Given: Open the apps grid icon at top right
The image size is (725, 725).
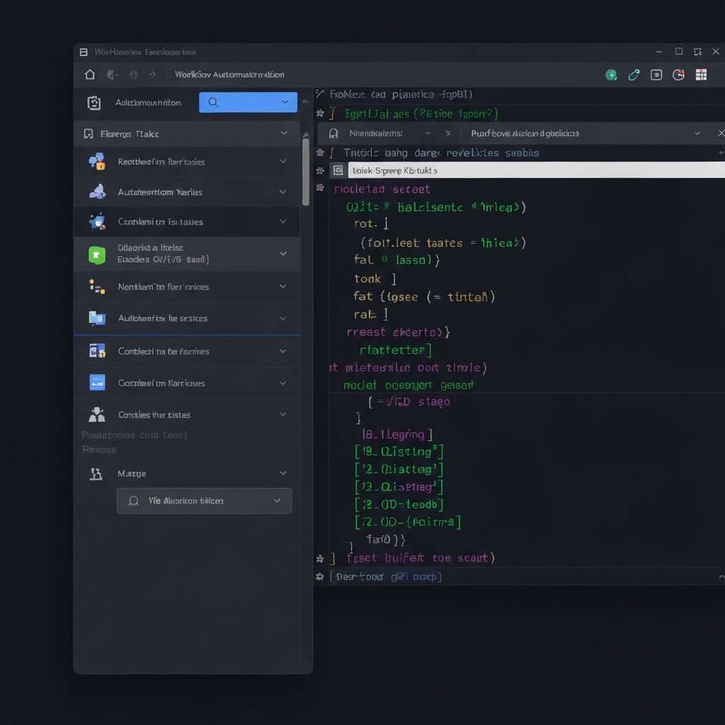Looking at the screenshot, I should (x=702, y=74).
